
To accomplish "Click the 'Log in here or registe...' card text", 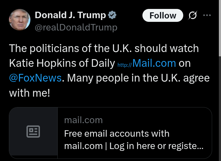I will click(x=156, y=146).
